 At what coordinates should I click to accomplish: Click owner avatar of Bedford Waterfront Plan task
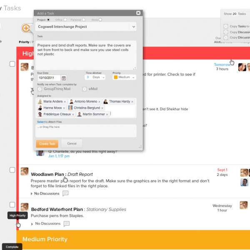coord(25,207)
